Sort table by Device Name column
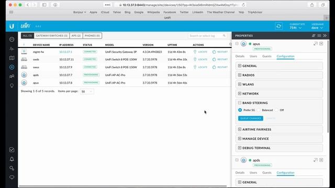 coord(41,45)
